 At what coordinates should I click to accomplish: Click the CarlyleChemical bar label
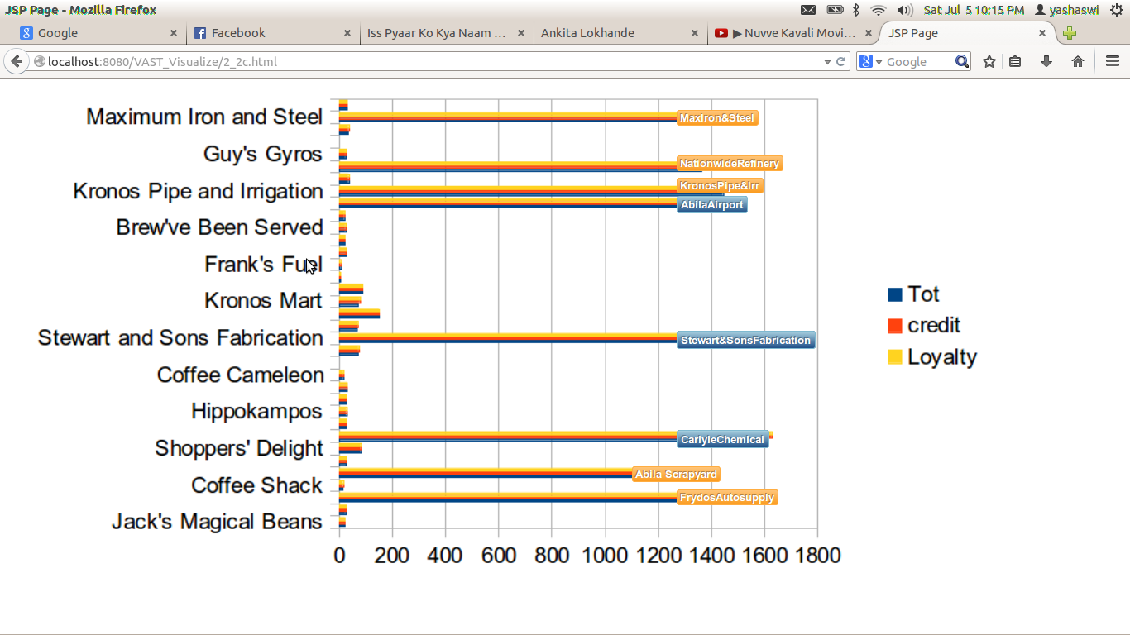pos(723,440)
